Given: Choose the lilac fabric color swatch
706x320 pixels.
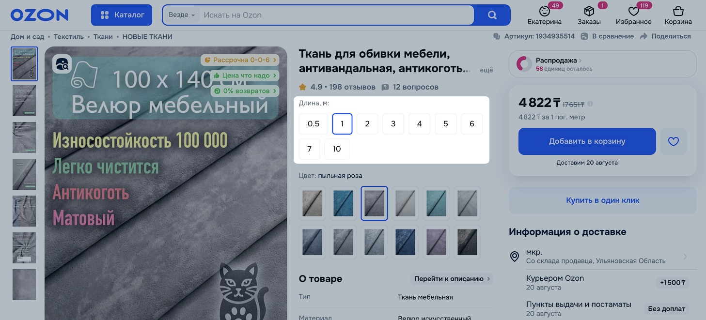Looking at the screenshot, I should (436, 242).
